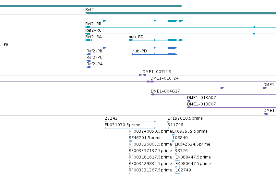This screenshot has height=175, width=276.
Task: Click the Ref2-PB protein label
Action: point(94,51)
